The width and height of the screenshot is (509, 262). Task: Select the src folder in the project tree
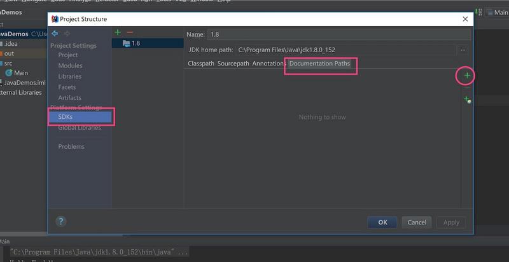[8, 63]
